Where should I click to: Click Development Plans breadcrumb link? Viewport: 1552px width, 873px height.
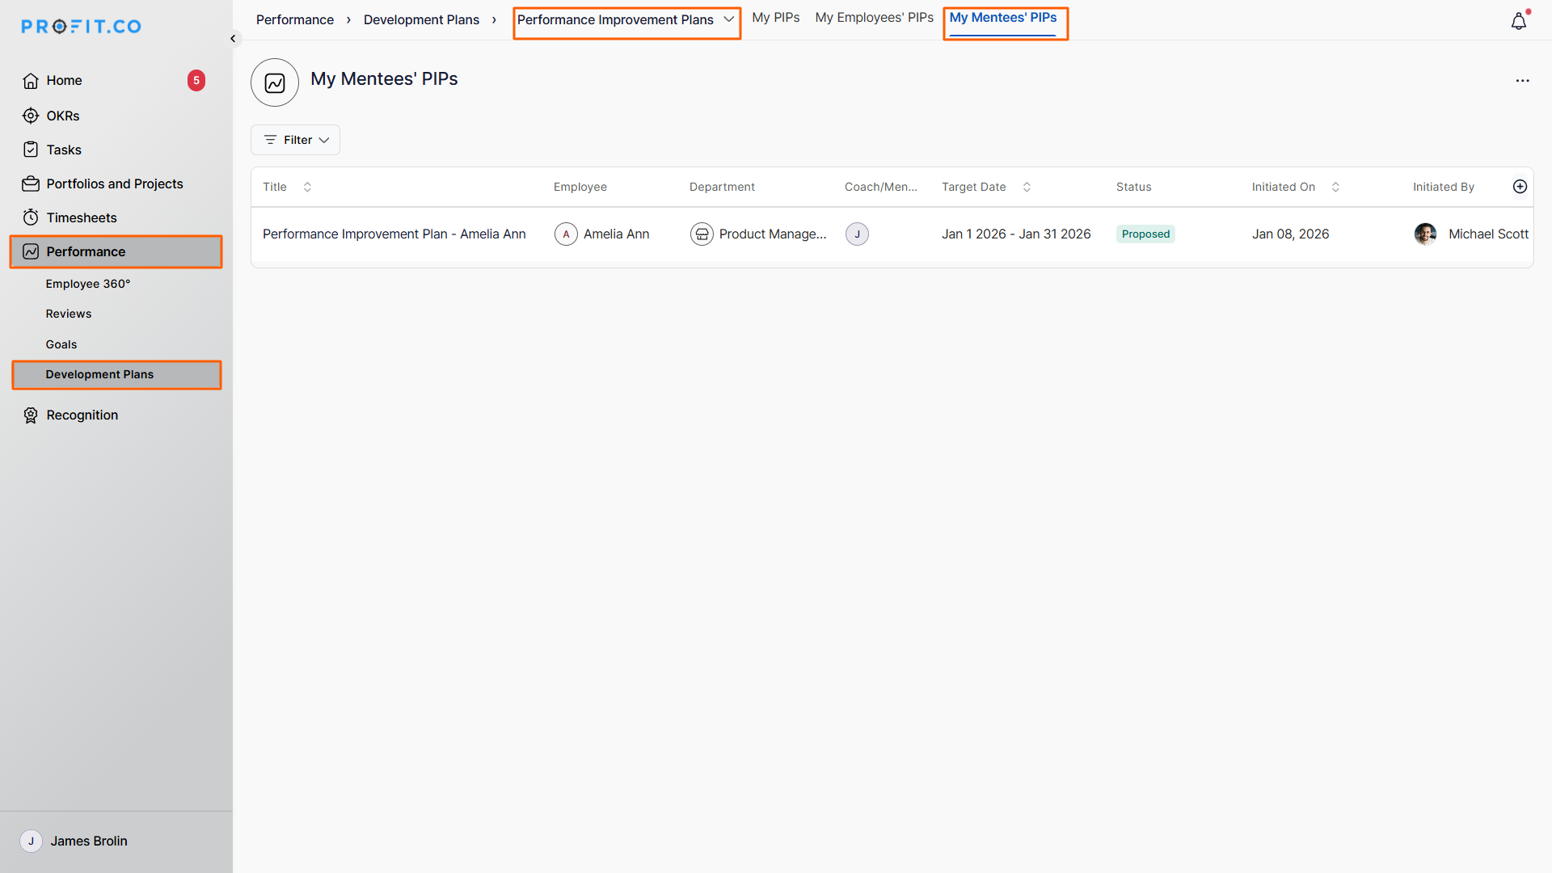(421, 20)
